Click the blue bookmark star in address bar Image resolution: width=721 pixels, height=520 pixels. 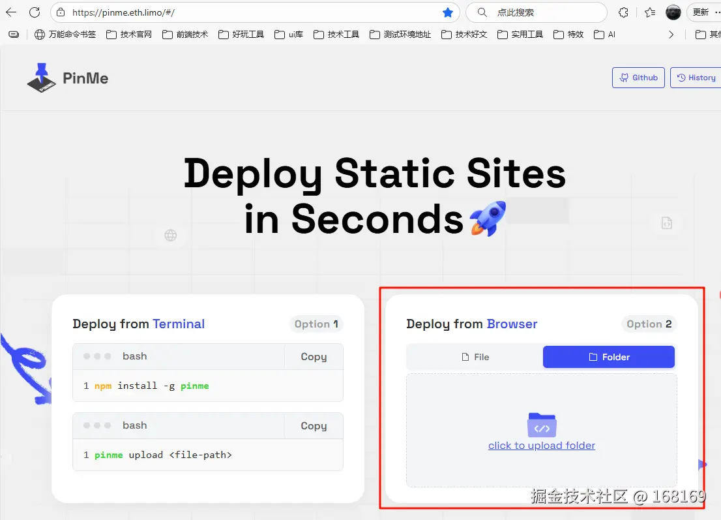[x=447, y=12]
